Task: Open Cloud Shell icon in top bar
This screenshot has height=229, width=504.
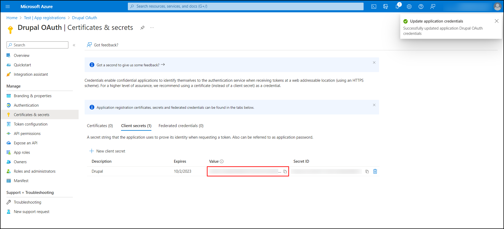Action: pos(374,7)
